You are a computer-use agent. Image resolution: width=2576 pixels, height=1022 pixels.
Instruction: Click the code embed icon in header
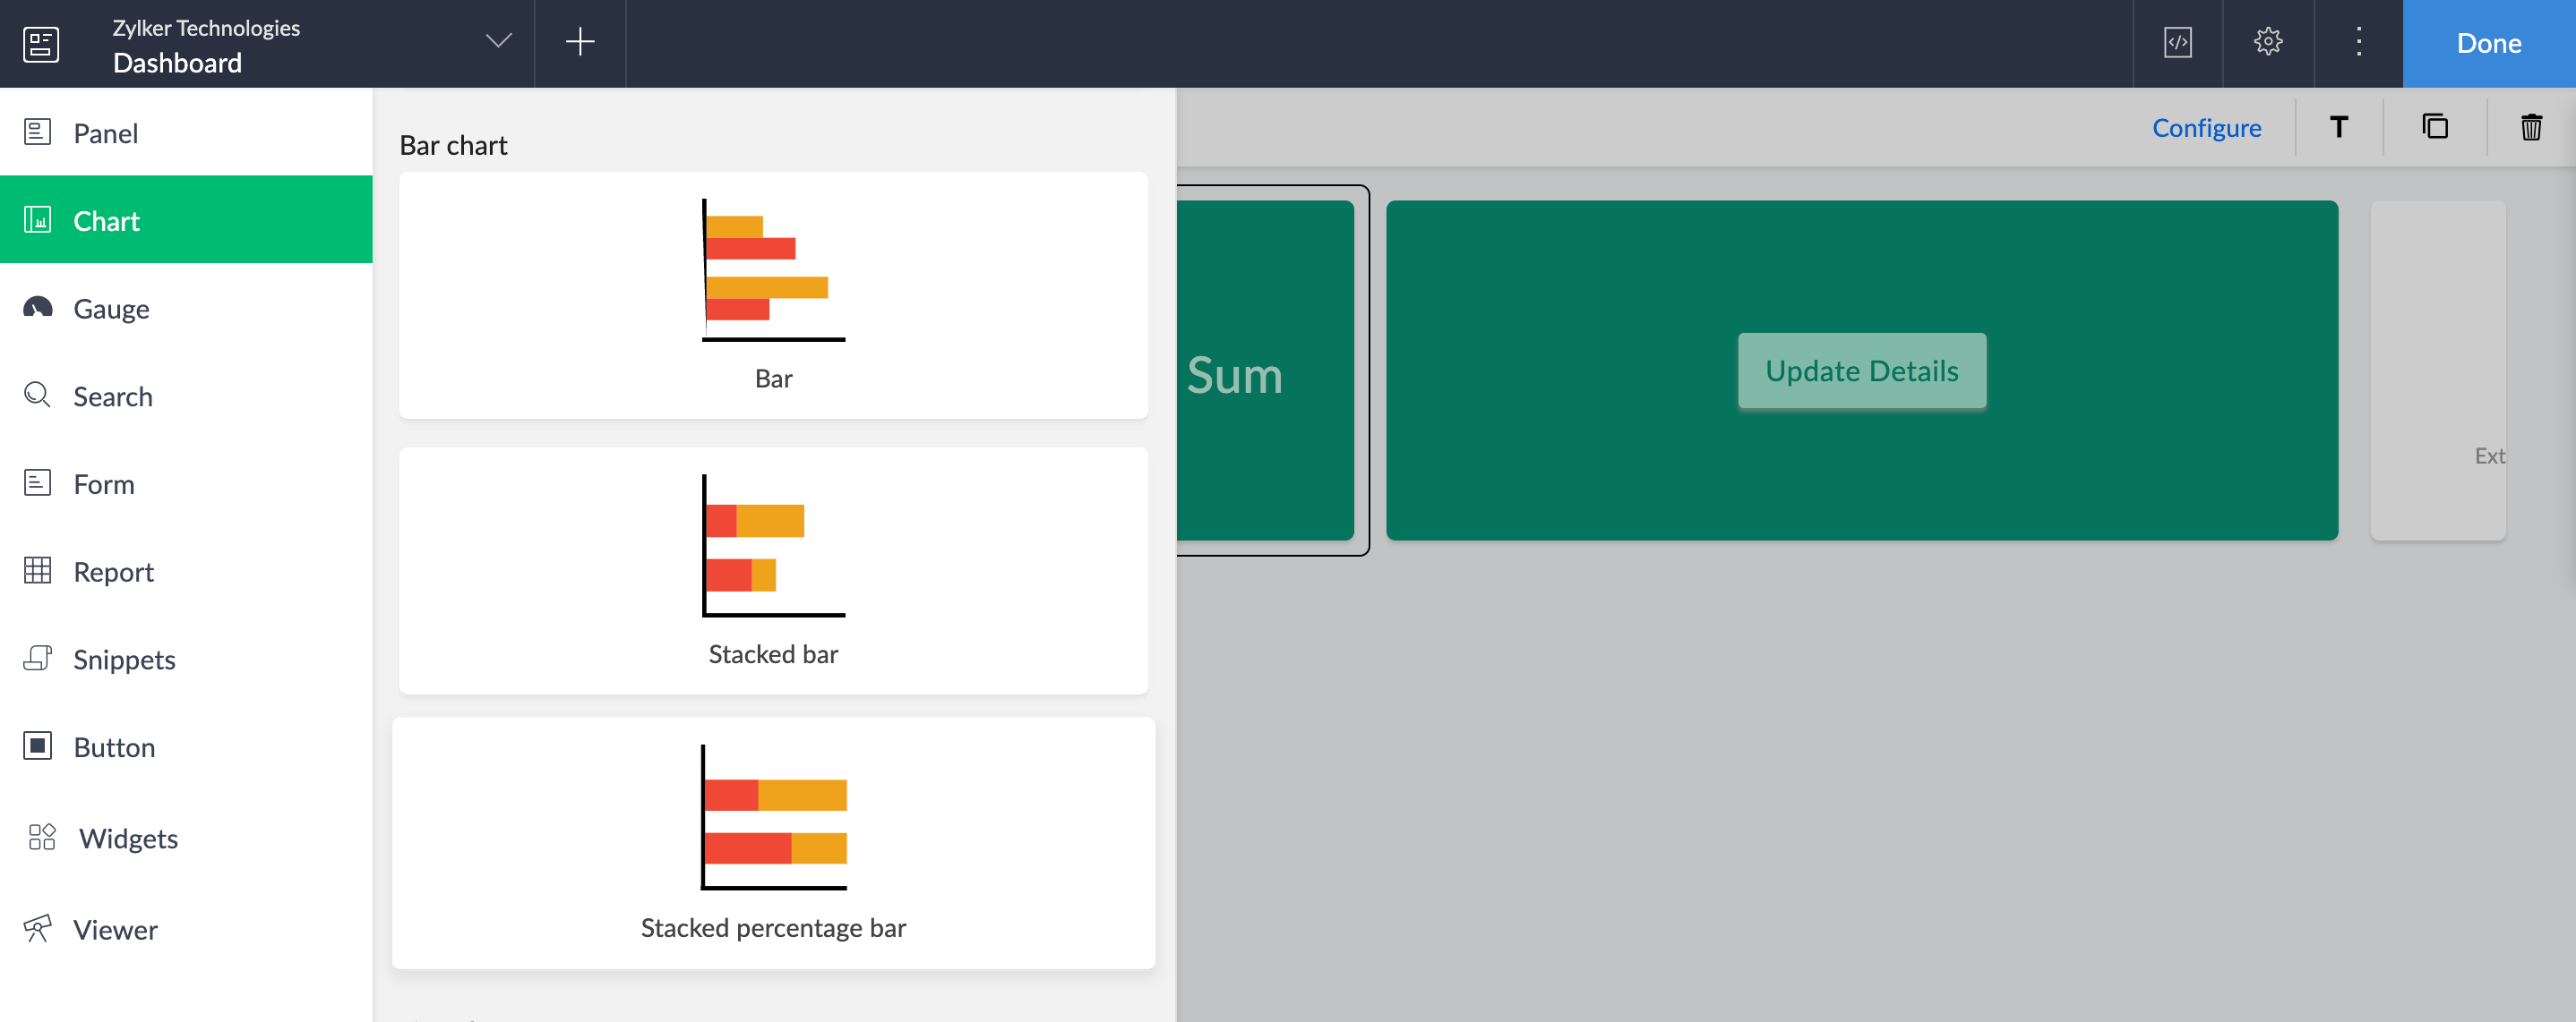pos(2177,43)
